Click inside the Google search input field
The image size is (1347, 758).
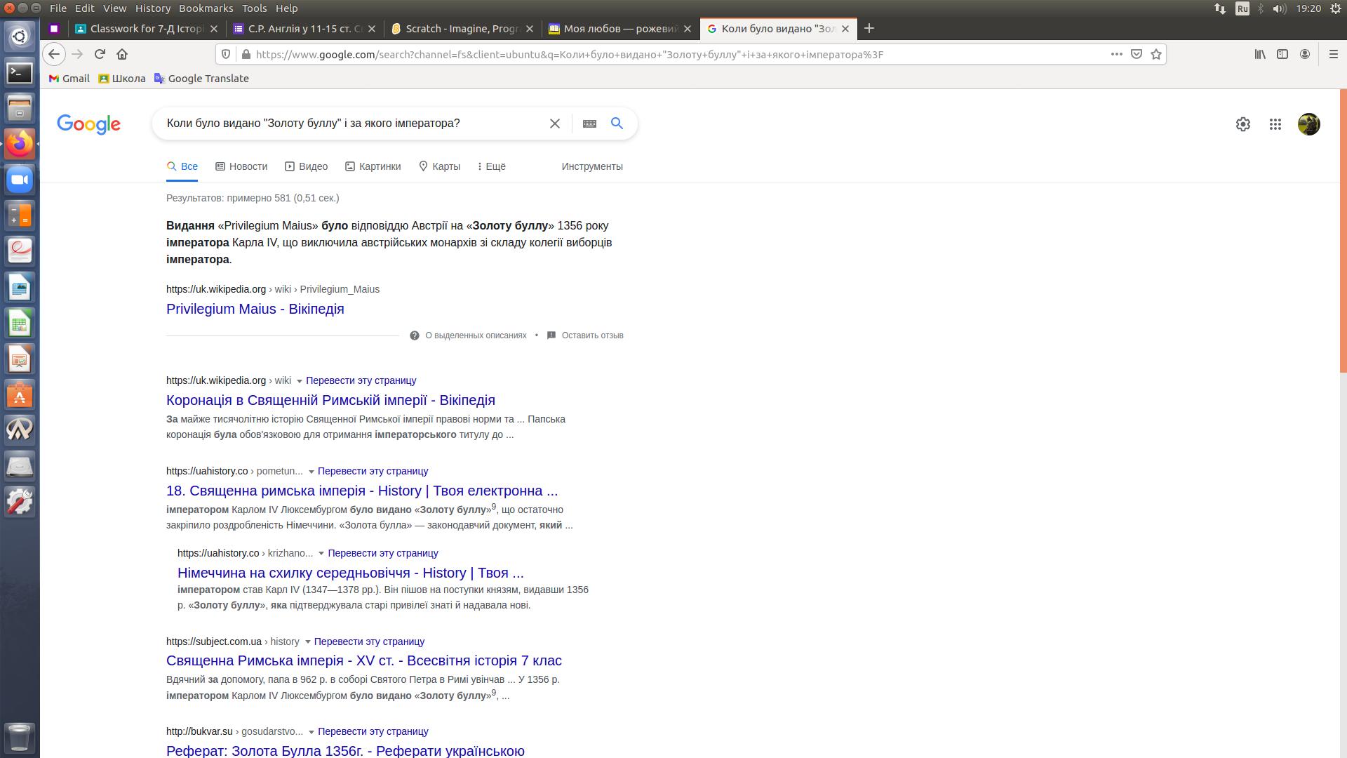[351, 124]
